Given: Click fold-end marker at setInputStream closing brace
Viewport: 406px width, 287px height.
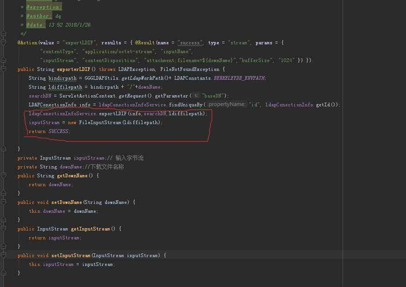Looking at the screenshot, I should [3, 273].
